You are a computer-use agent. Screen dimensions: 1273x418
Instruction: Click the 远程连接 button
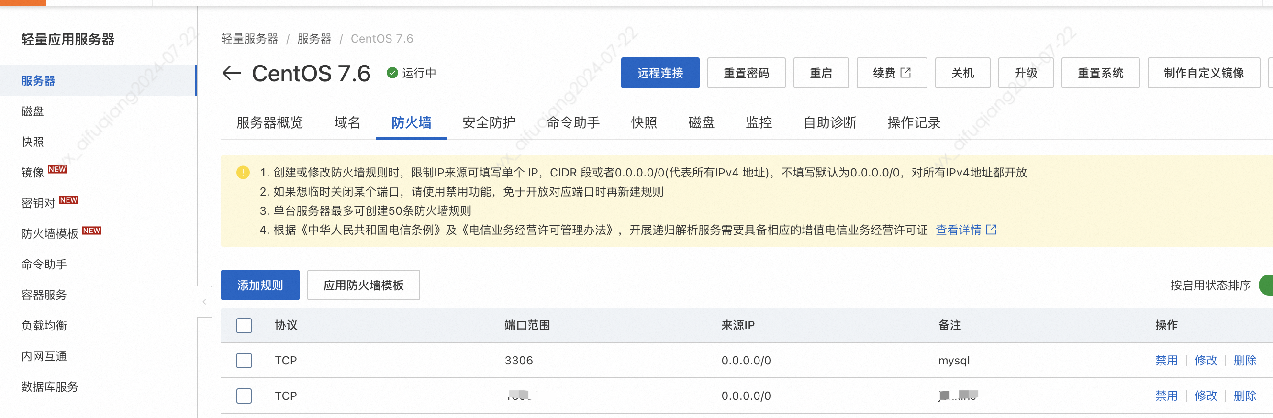tap(660, 73)
